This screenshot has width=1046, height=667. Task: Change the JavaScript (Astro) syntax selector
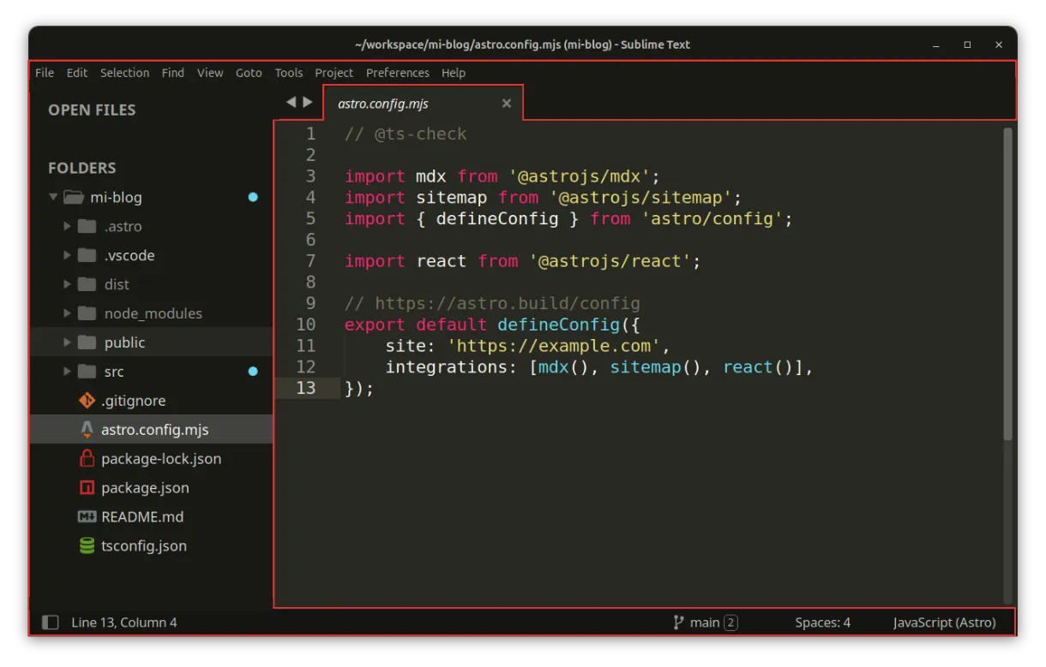(x=944, y=622)
